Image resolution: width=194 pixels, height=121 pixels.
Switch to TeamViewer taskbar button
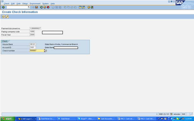66,119
